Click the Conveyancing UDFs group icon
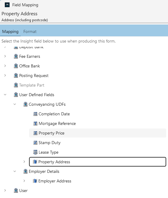 coord(25,104)
